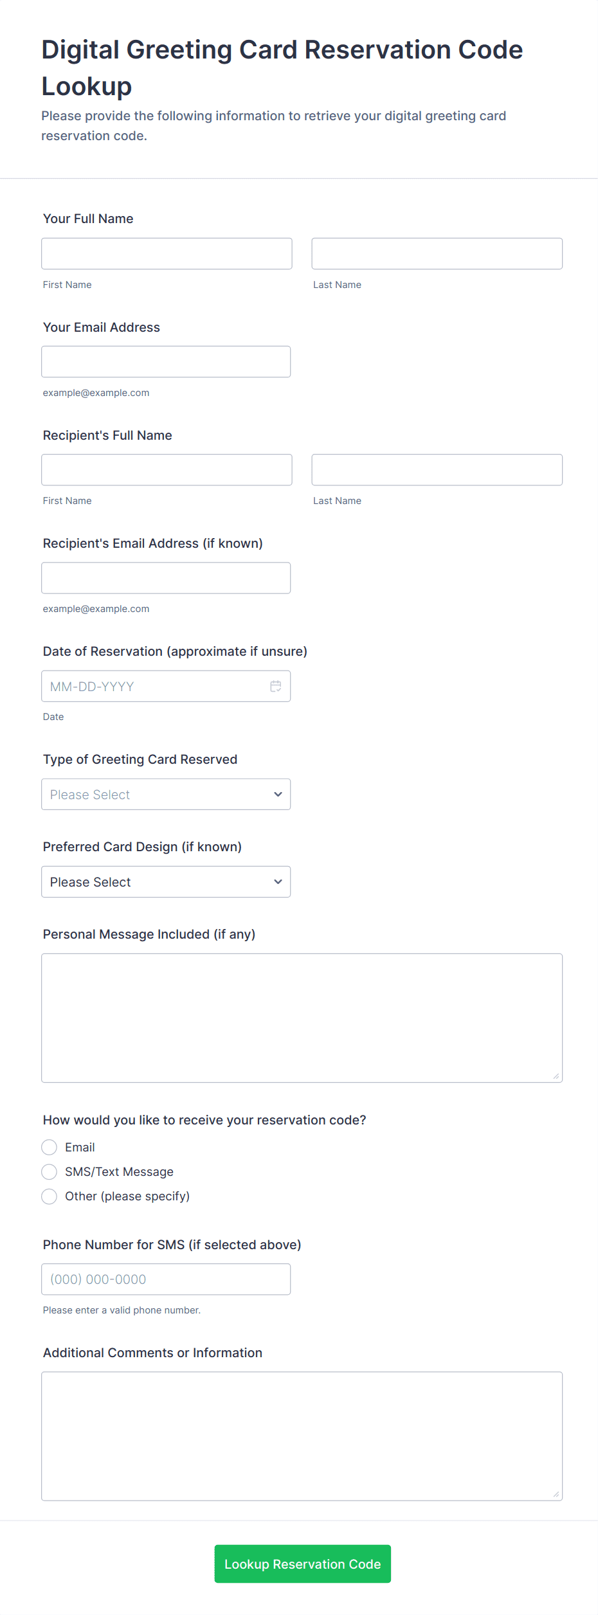Expand Preferred Card Design dropdown
The image size is (598, 1615).
point(166,881)
